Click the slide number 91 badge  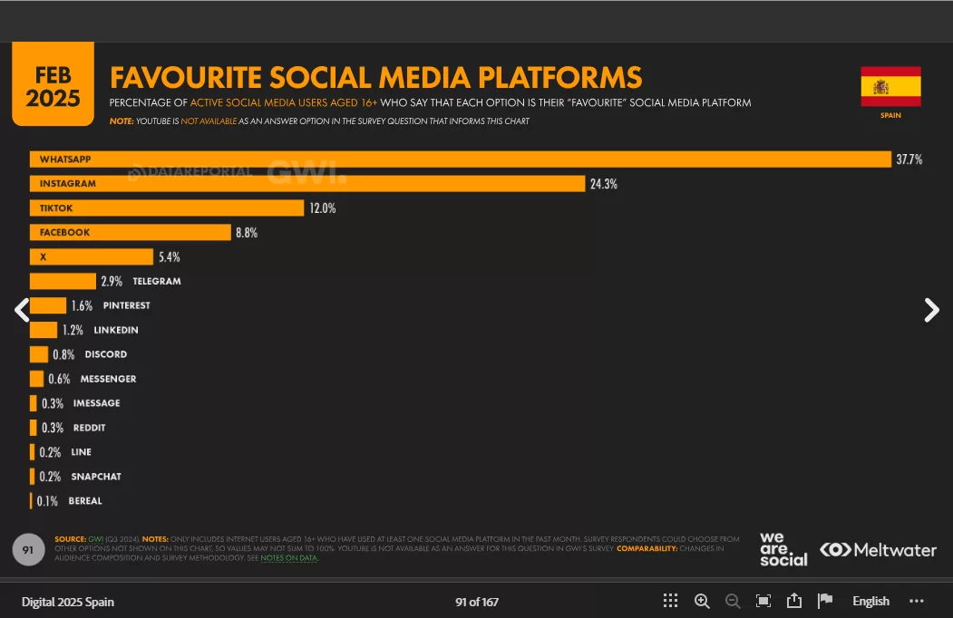pos(28,549)
